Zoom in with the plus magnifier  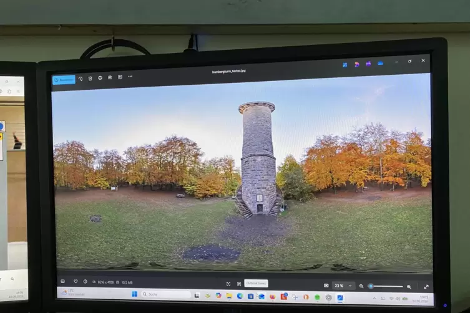tap(409, 287)
